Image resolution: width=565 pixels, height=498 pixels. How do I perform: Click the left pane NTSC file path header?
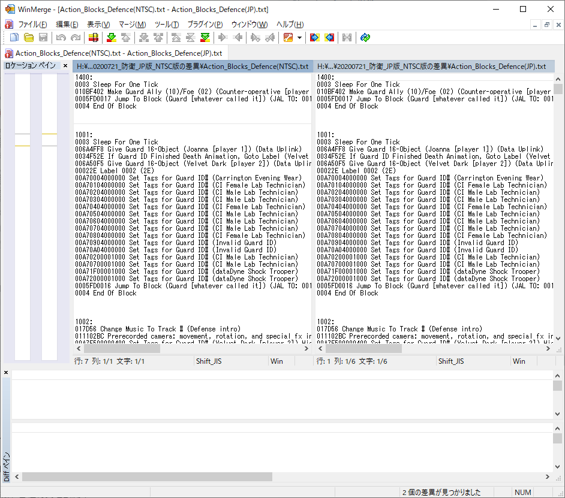192,66
